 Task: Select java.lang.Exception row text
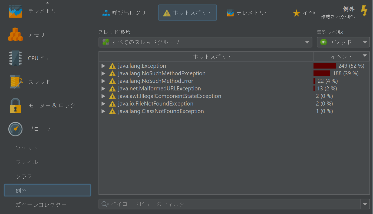coord(142,66)
